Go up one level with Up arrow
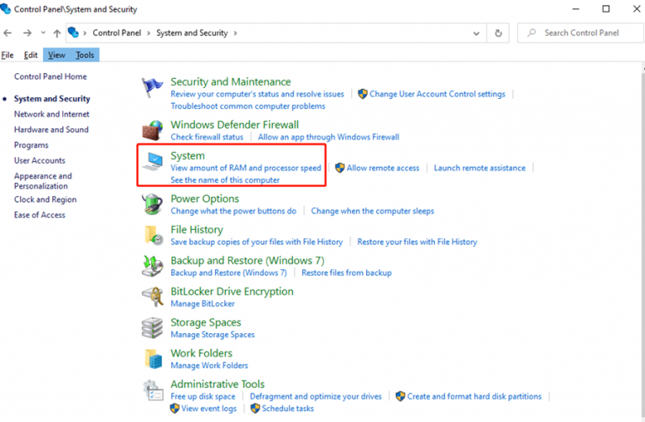The width and height of the screenshot is (645, 422). (57, 33)
